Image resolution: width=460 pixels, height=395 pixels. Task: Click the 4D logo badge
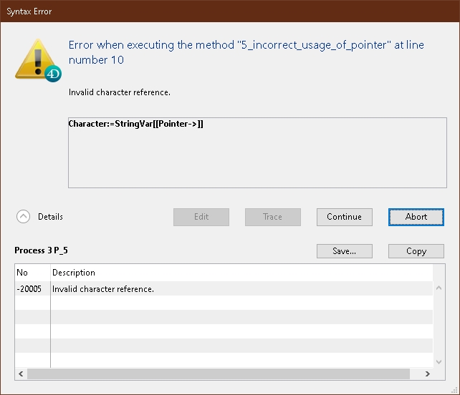point(53,73)
